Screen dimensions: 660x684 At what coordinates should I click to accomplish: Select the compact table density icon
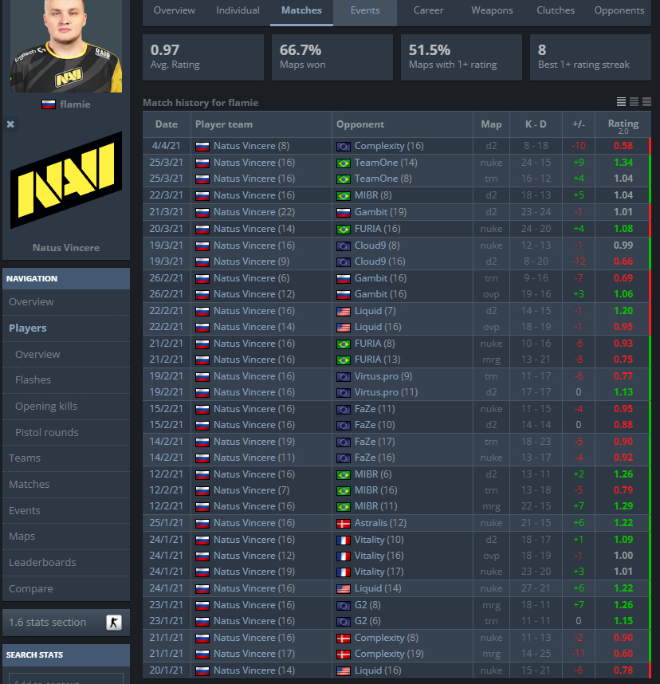[621, 101]
